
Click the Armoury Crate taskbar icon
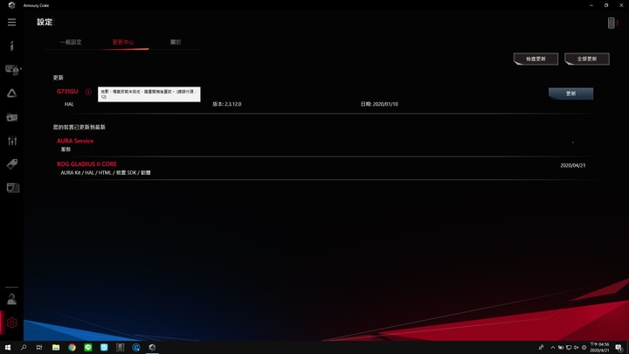[152, 347]
